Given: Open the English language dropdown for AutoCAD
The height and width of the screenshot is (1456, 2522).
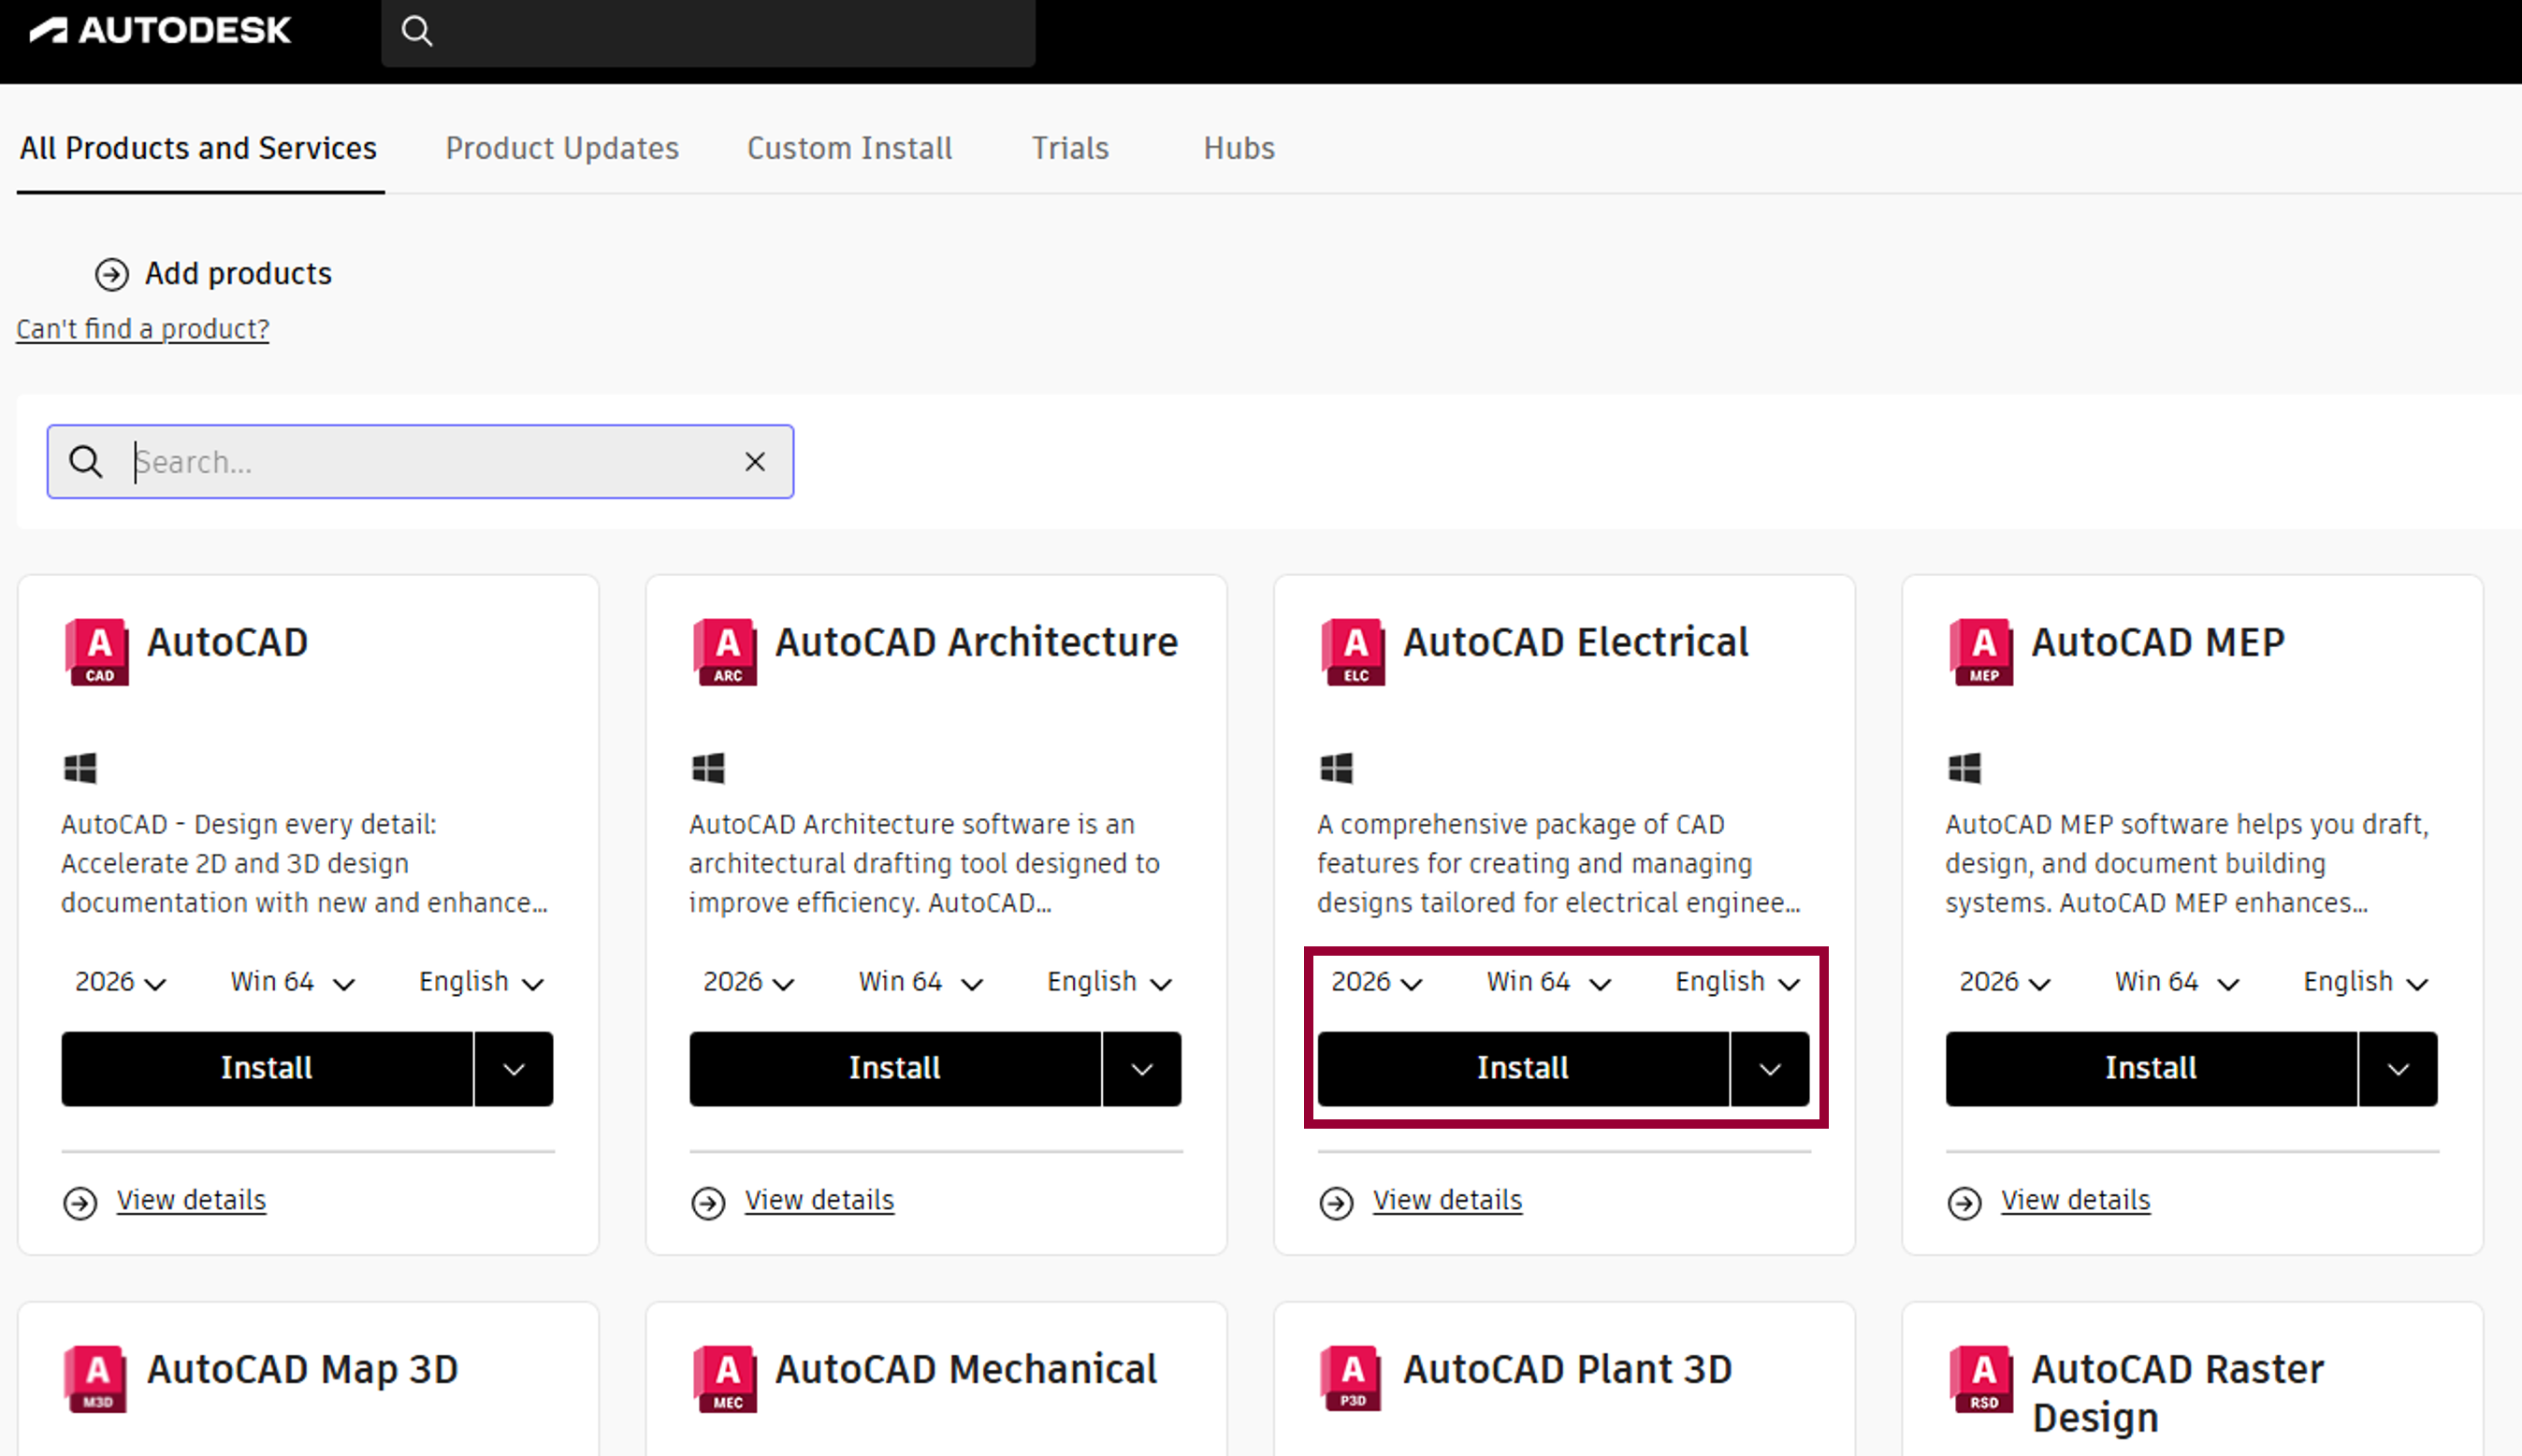Looking at the screenshot, I should click(x=481, y=982).
